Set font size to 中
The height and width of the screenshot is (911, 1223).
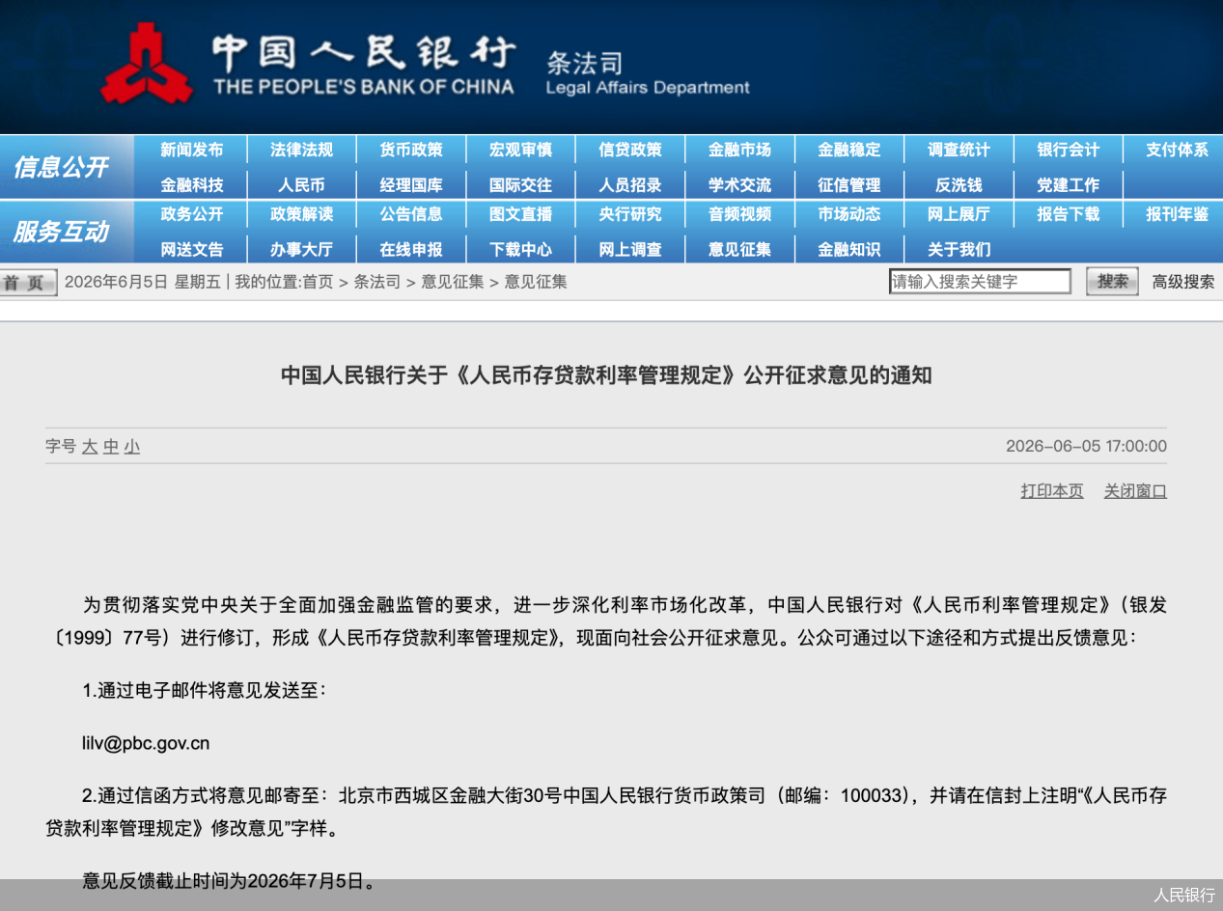[111, 447]
